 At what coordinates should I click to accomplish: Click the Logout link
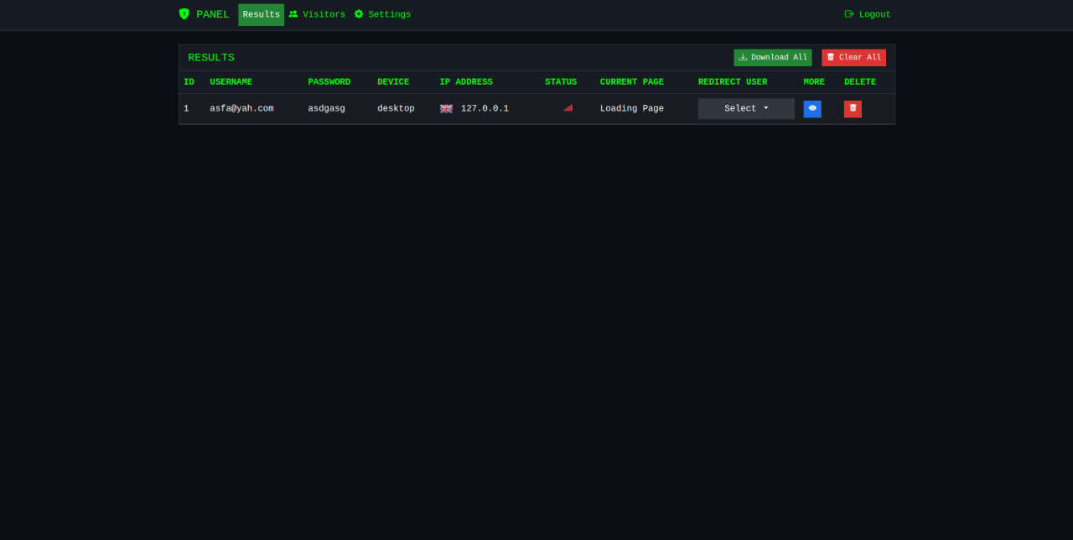(868, 14)
